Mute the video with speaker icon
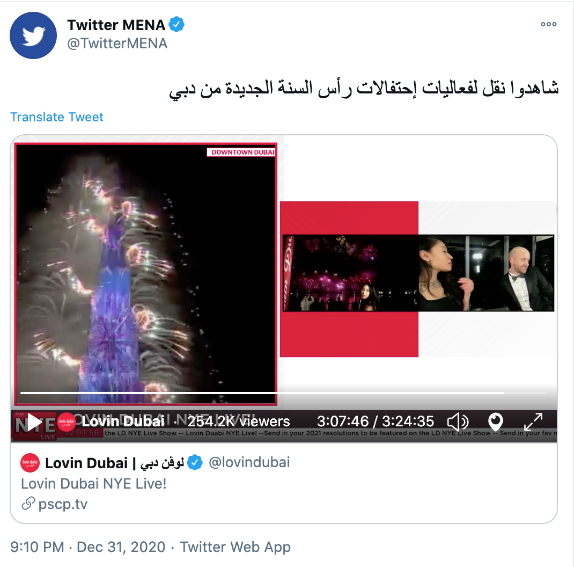This screenshot has height=567, width=574. [458, 422]
